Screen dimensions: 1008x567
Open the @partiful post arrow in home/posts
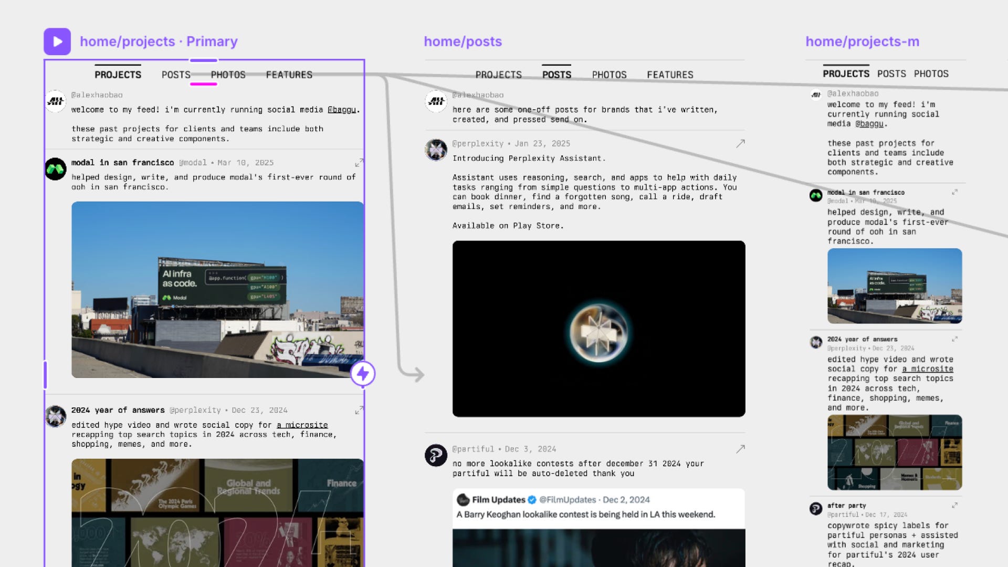740,449
